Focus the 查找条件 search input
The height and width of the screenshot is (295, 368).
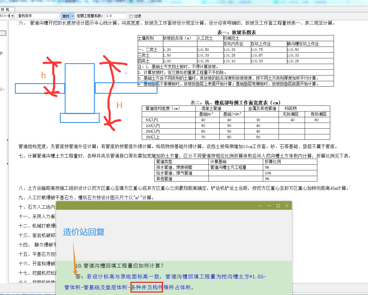(38, 16)
